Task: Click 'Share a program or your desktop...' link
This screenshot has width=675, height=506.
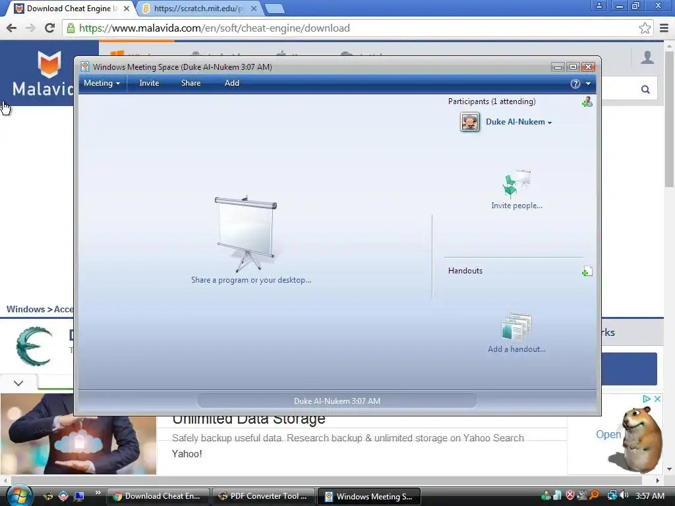Action: coord(251,280)
